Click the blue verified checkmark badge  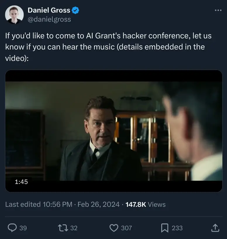[x=76, y=10]
